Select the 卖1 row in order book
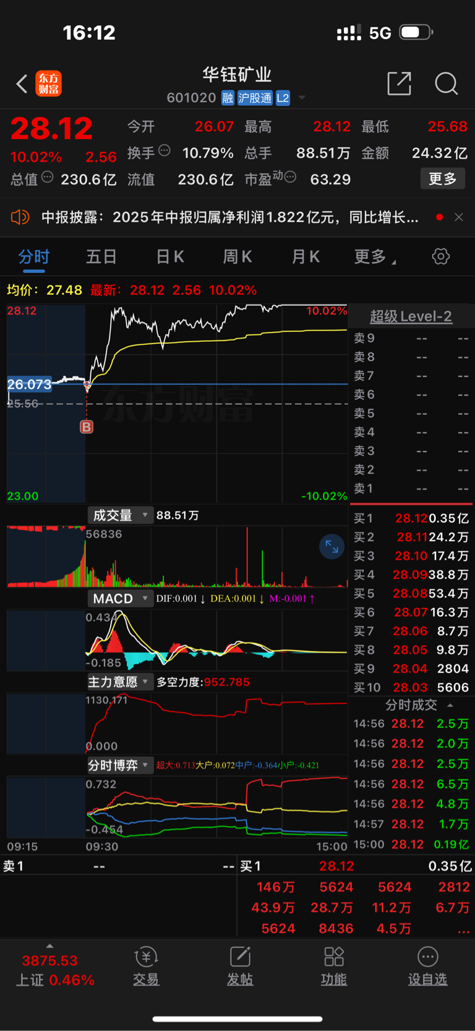The height and width of the screenshot is (1031, 475). click(411, 489)
